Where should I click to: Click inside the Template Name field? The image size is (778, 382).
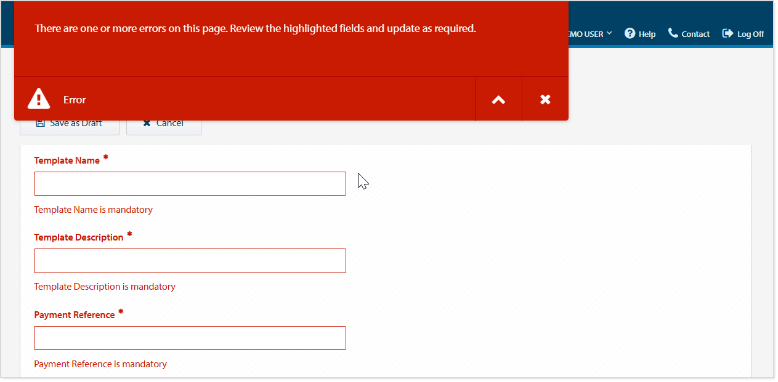(189, 183)
